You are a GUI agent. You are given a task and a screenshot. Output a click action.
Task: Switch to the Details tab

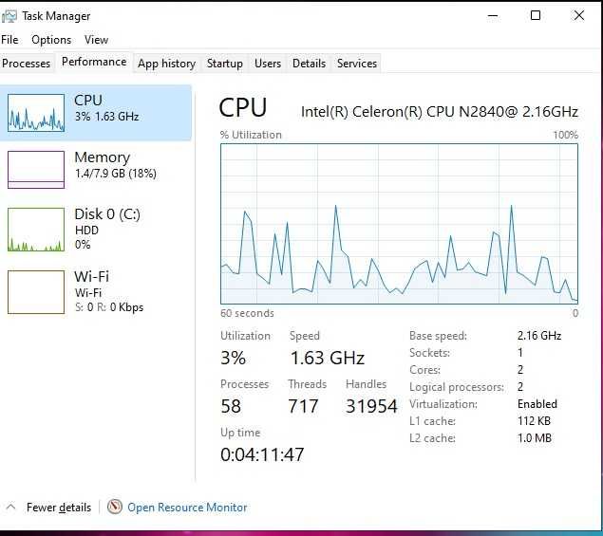tap(309, 64)
